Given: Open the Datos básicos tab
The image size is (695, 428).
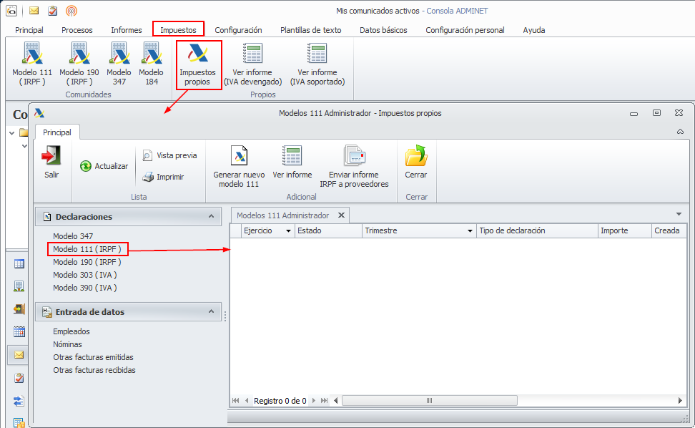Looking at the screenshot, I should pos(383,30).
